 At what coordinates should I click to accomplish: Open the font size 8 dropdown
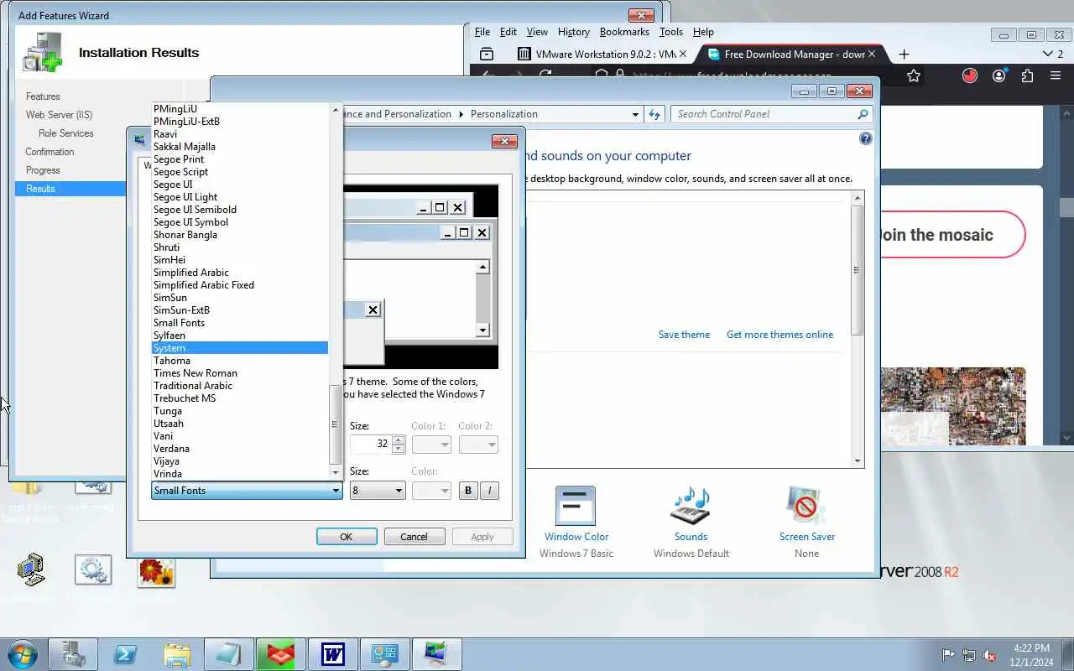point(398,491)
